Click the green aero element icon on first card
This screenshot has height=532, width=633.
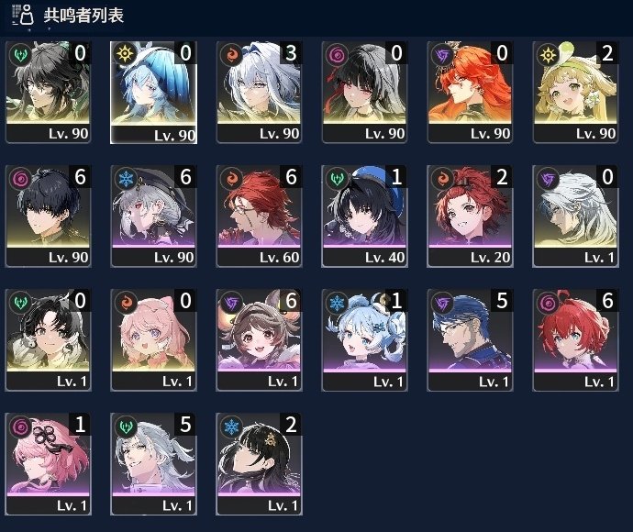point(20,54)
